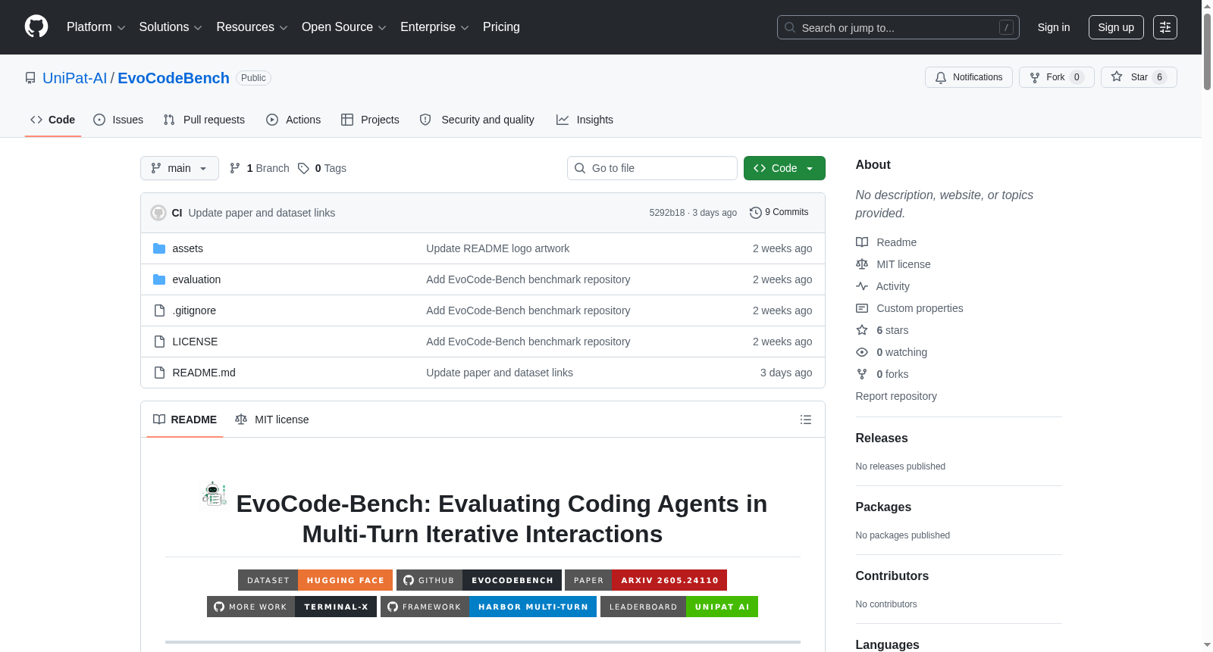Open the main branch selector dropdown
The width and height of the screenshot is (1213, 652).
pyautogui.click(x=180, y=168)
